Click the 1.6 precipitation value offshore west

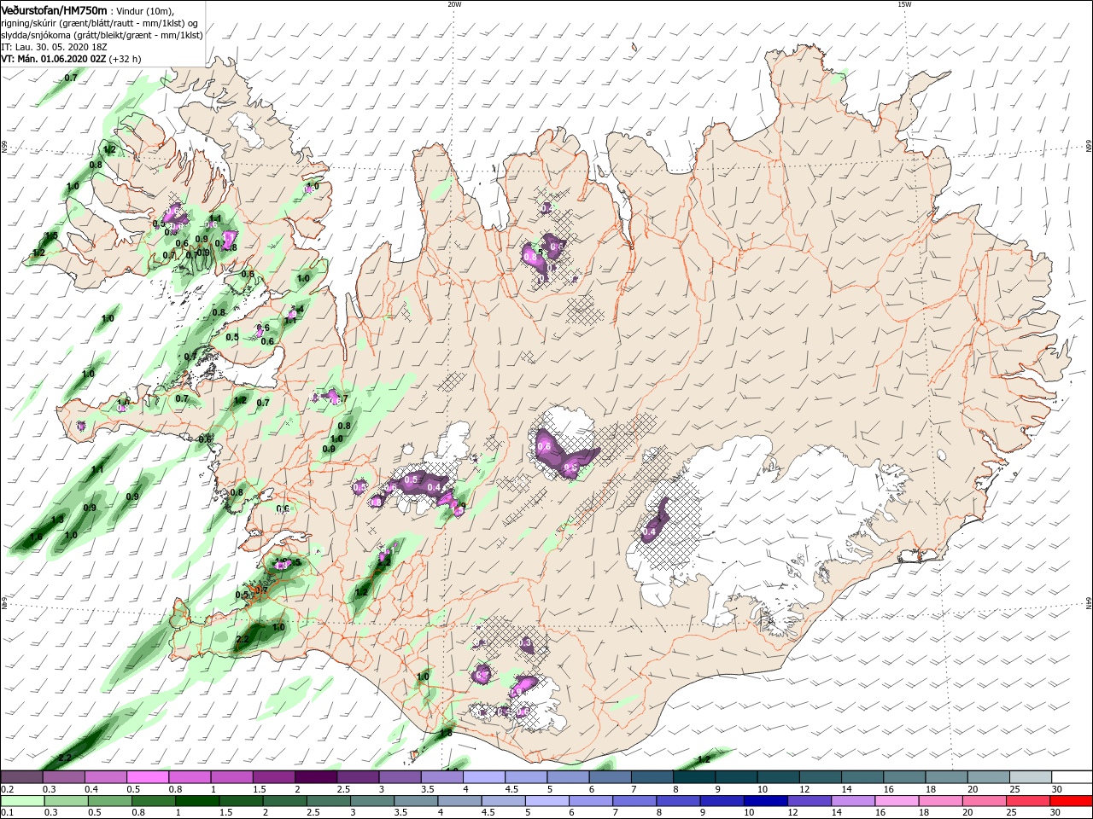pyautogui.click(x=36, y=537)
